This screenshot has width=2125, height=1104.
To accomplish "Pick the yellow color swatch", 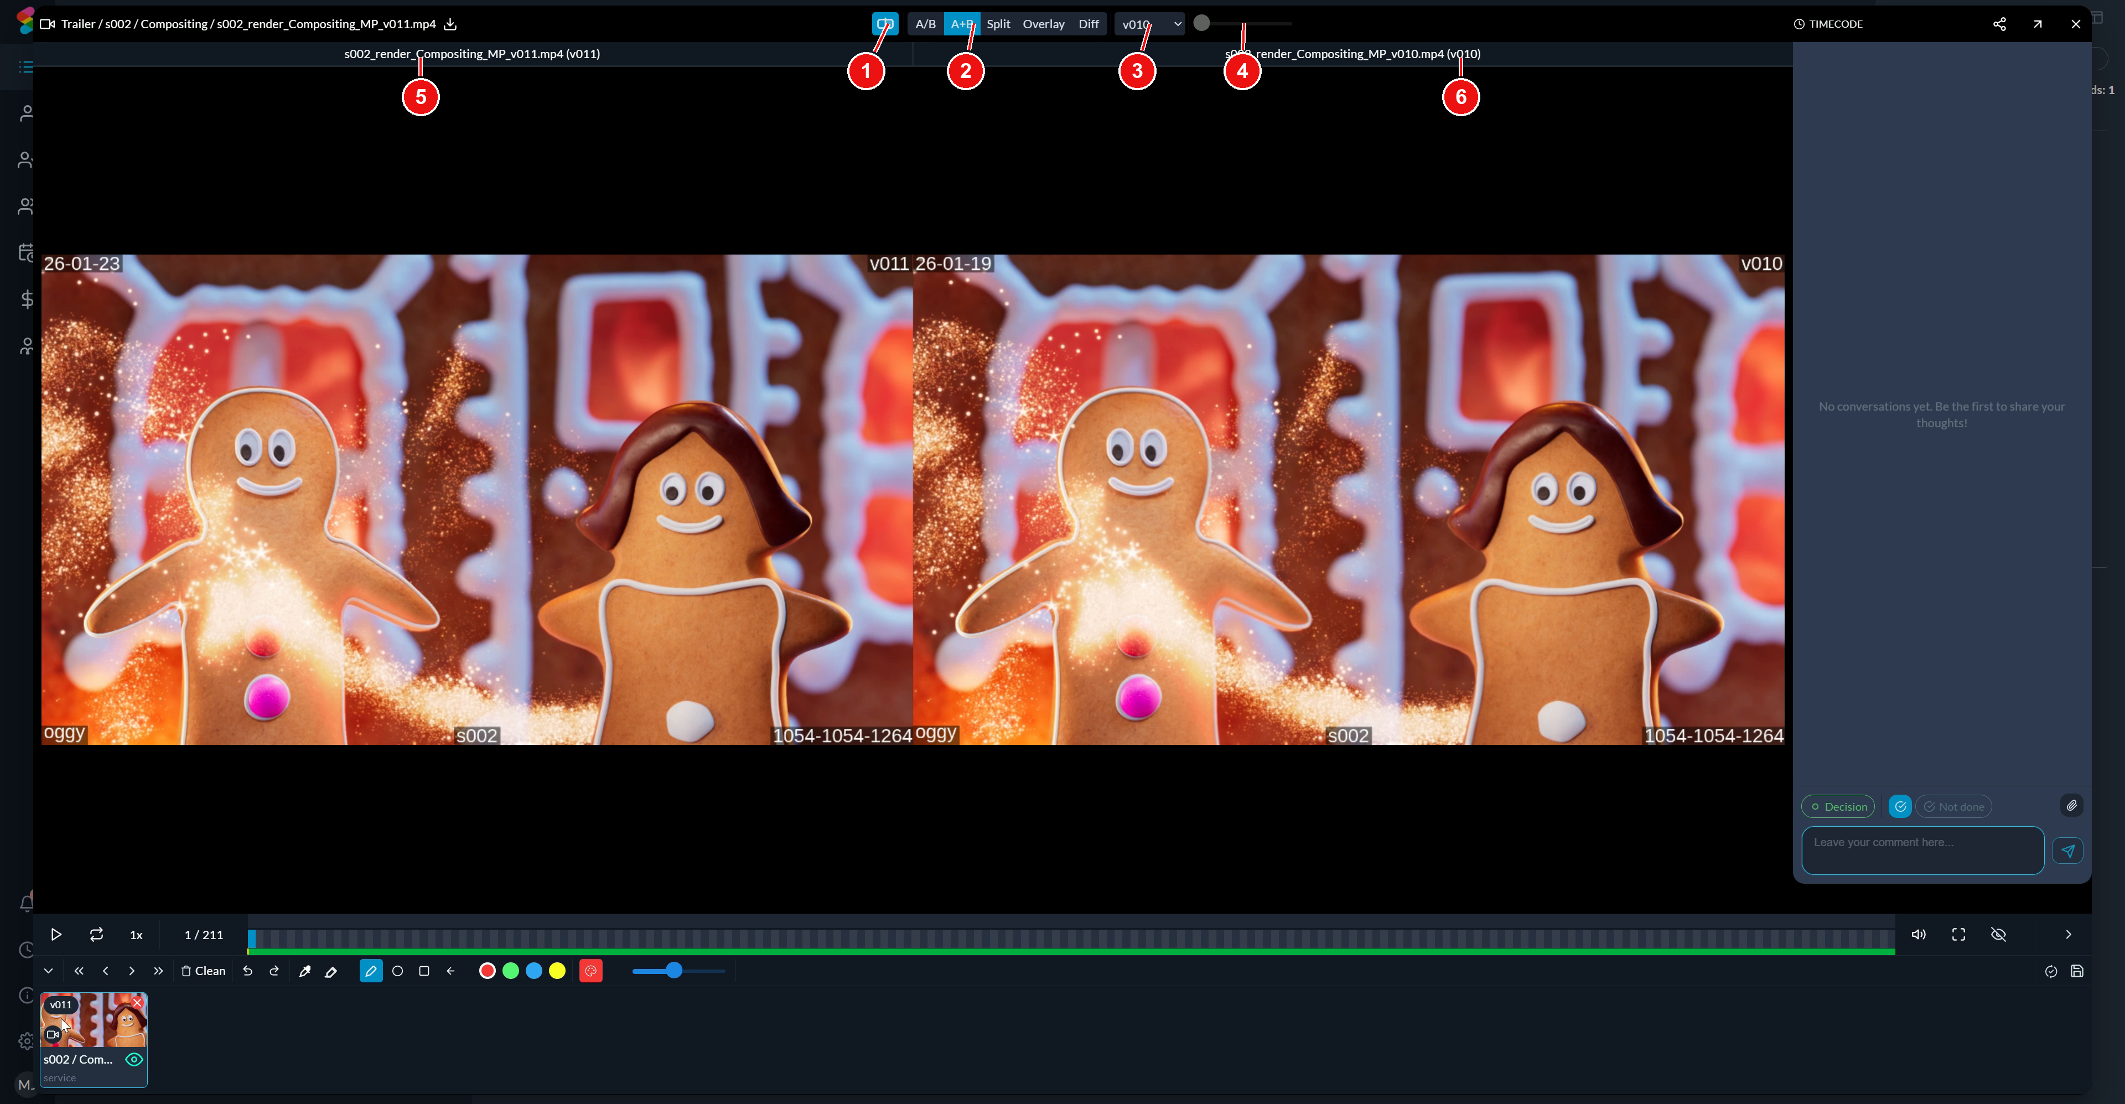I will pyautogui.click(x=557, y=971).
